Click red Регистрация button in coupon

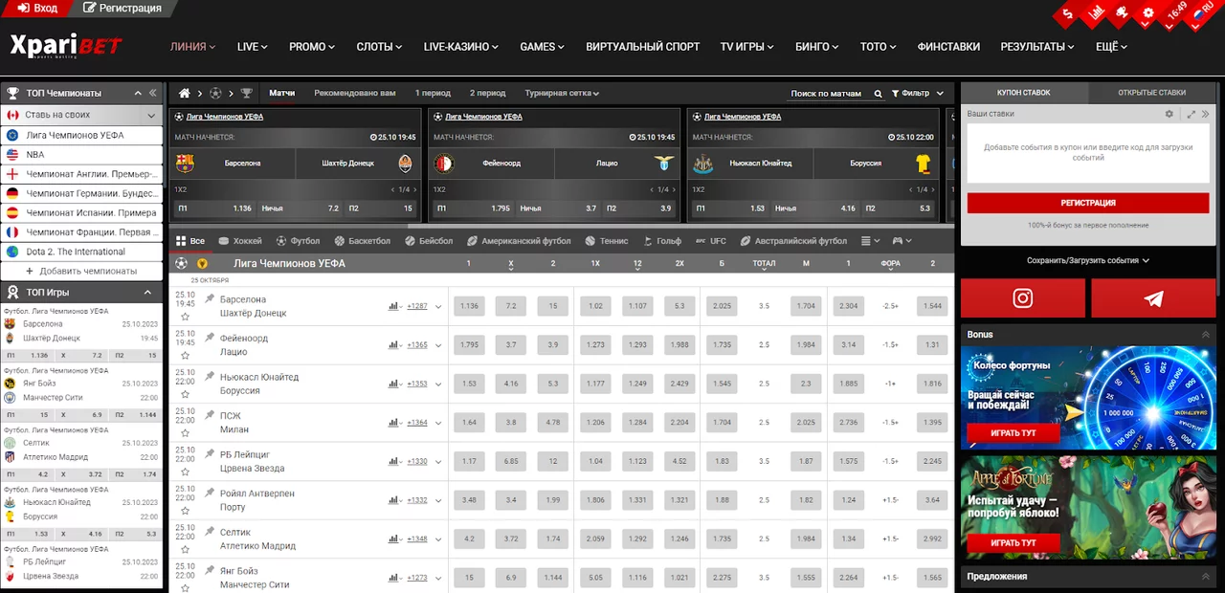(1088, 203)
